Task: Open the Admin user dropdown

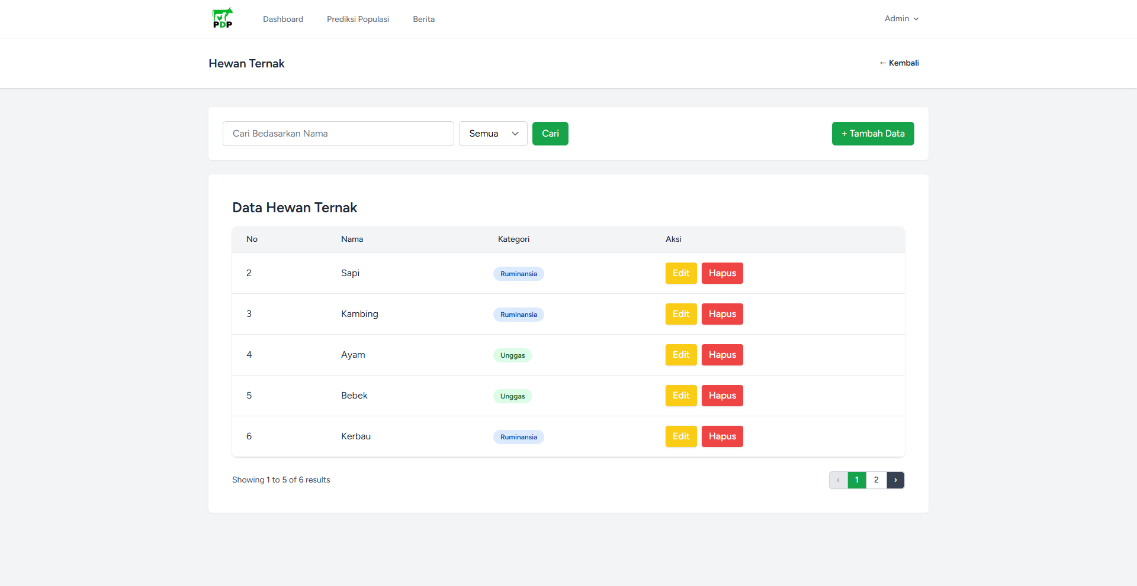Action: 901,19
